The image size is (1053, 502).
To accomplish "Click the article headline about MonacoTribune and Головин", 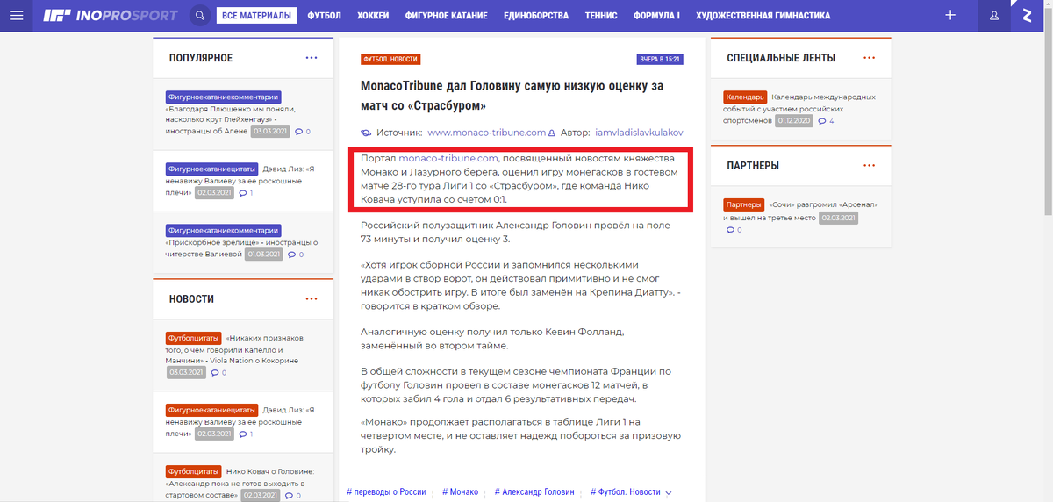I will coord(512,96).
